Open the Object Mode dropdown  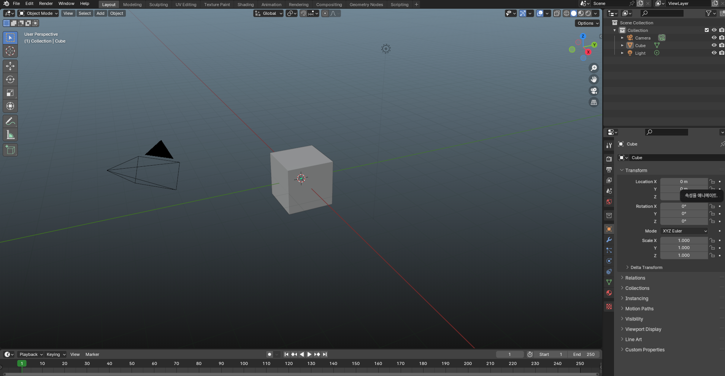pos(38,13)
